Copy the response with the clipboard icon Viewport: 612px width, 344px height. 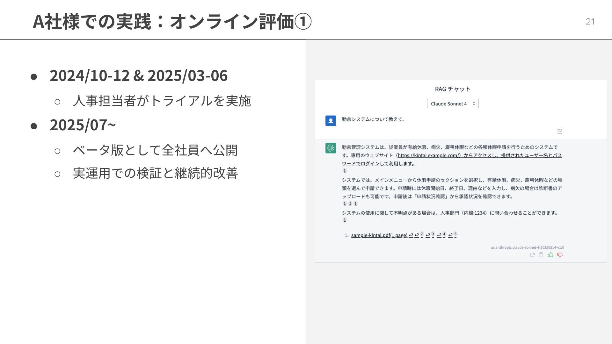[x=541, y=255]
